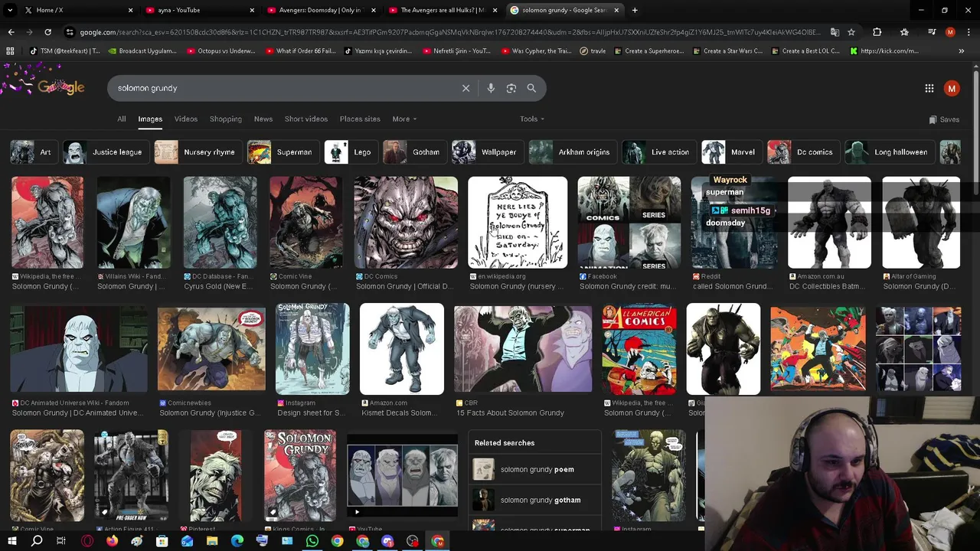The width and height of the screenshot is (980, 551).
Task: Open the translate page icon in address bar
Action: 835,32
